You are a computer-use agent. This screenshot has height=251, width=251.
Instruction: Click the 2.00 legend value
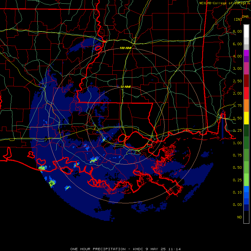[x=237, y=93]
